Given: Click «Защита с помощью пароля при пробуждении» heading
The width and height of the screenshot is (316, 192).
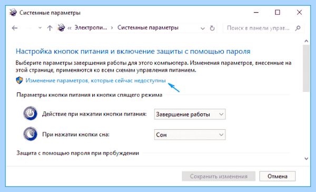Looking at the screenshot, I should tap(77, 153).
